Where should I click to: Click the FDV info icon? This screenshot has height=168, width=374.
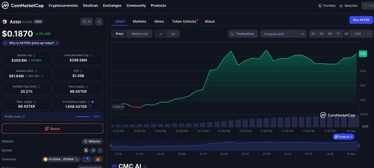81,71
